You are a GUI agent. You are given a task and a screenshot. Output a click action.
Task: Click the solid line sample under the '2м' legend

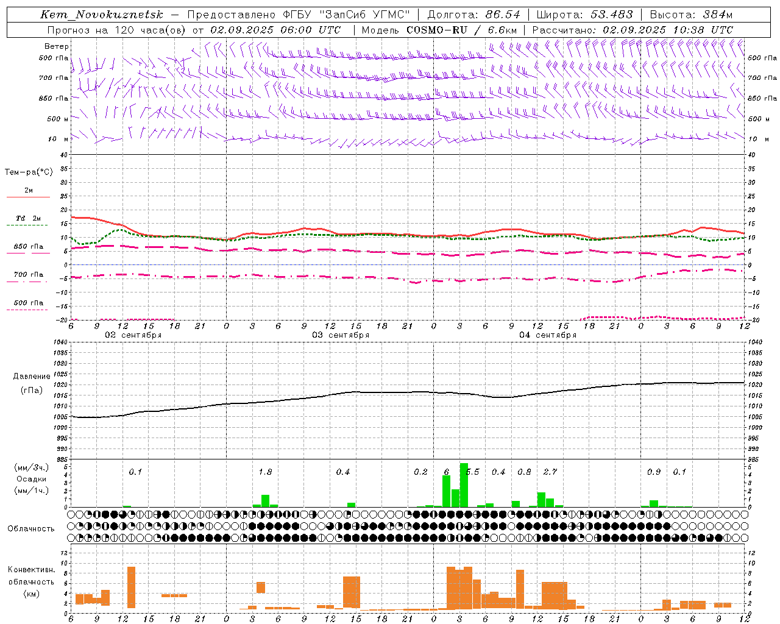pyautogui.click(x=28, y=197)
